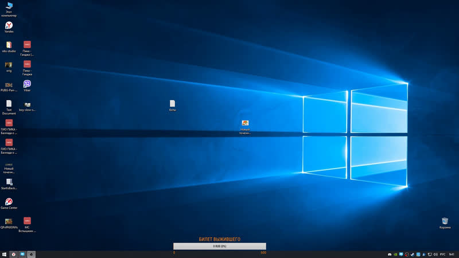Open Yandex browser from the taskbar

click(x=13, y=255)
